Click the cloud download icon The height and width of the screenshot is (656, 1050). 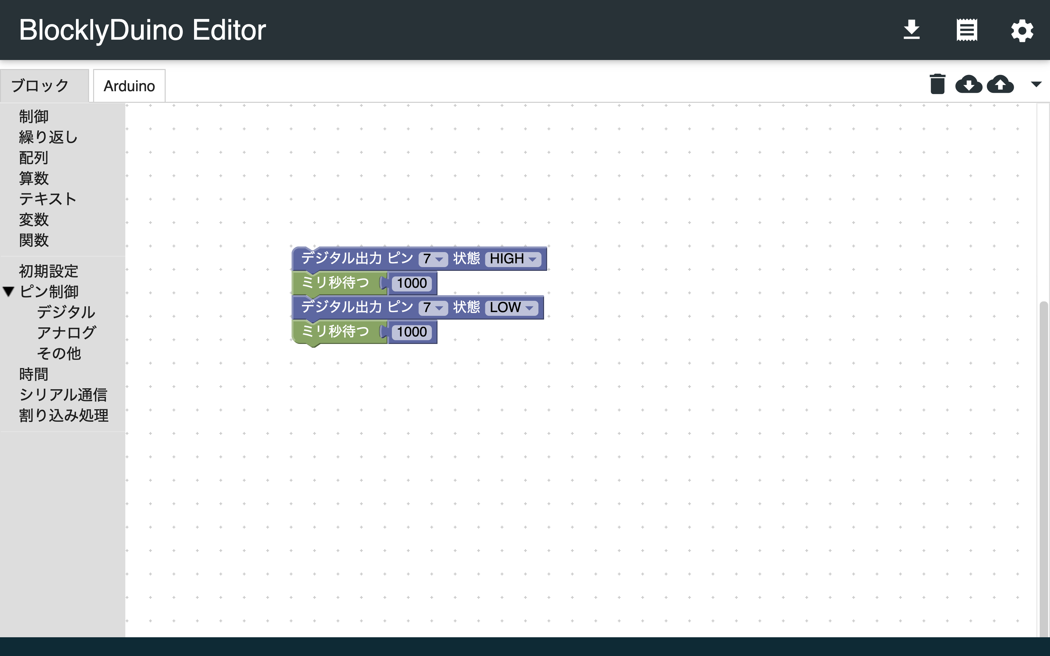coord(968,84)
